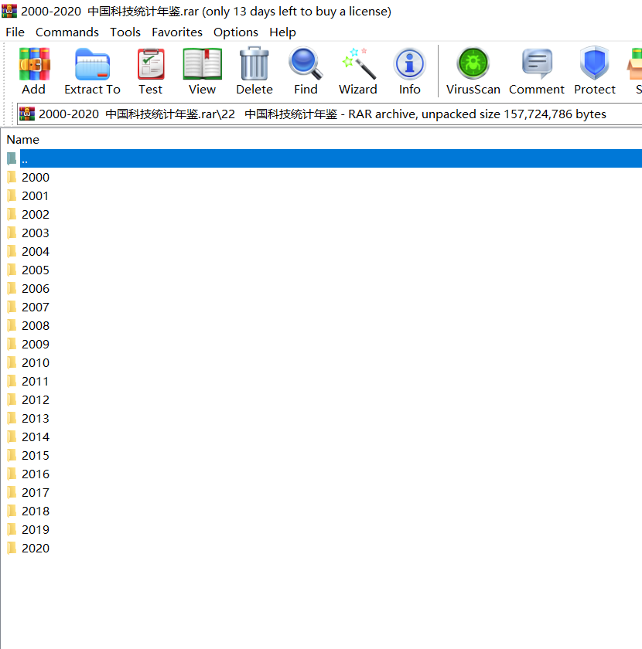Select folder 2005
642x649 pixels.
click(36, 270)
